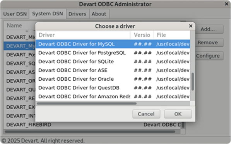Select the System DSN tab

48,14
